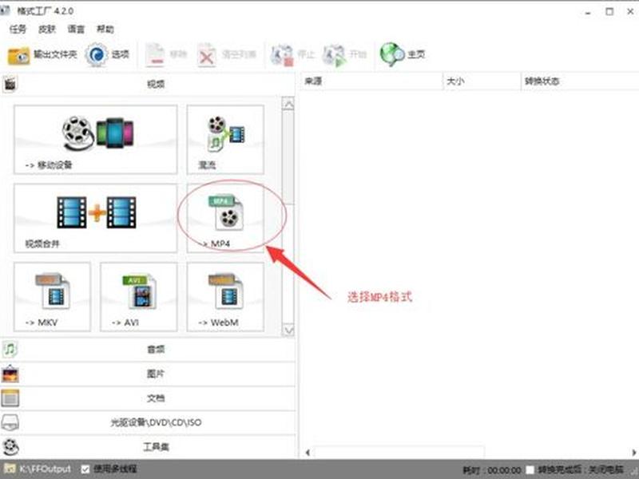Choose the -> WebM conversion tile

pos(225,296)
